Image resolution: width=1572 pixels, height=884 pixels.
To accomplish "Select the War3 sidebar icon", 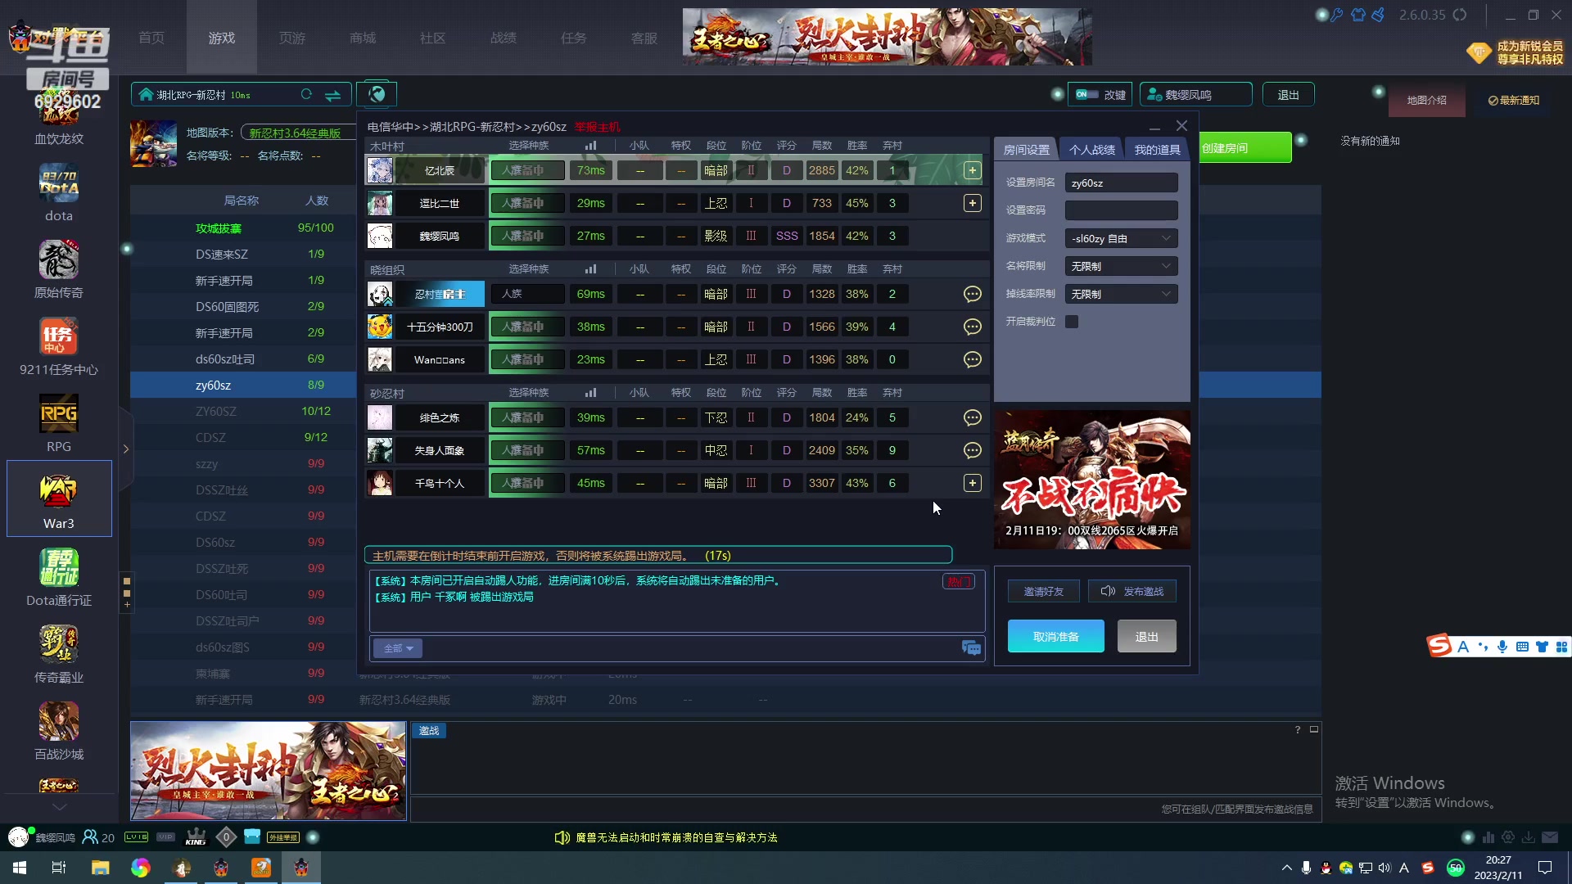I will coord(58,499).
